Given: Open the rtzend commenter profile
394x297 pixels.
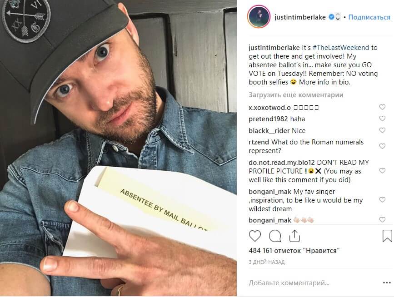Looking at the screenshot, I should [x=259, y=142].
